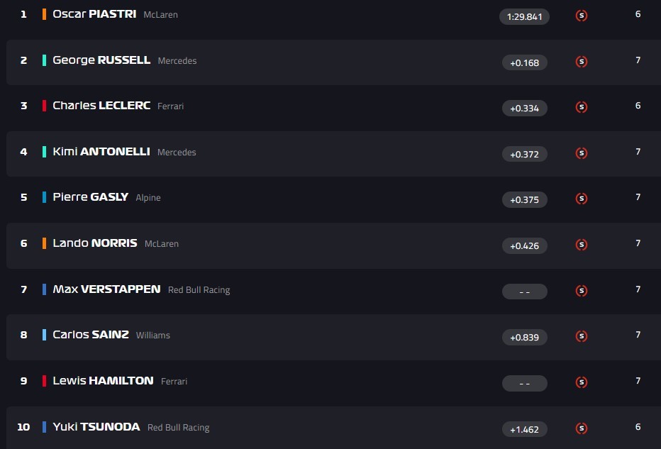Click the +0.839 gap badge for Sainz
The image size is (661, 449).
pos(524,337)
